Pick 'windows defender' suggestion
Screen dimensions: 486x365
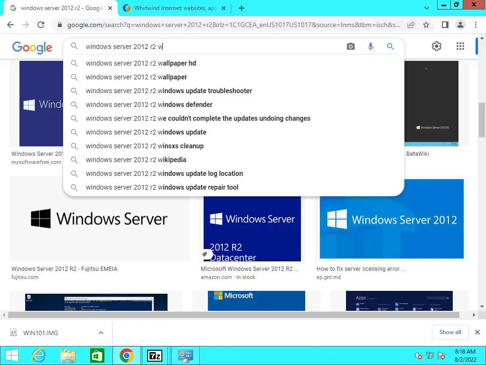coord(234,105)
